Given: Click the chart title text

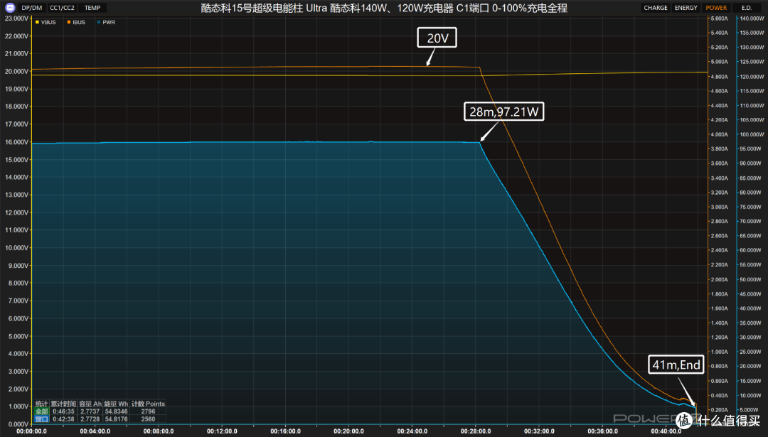Looking at the screenshot, I should [384, 8].
